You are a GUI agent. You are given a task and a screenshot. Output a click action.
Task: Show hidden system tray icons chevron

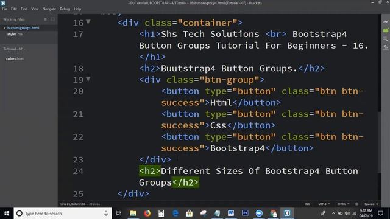pos(333,214)
